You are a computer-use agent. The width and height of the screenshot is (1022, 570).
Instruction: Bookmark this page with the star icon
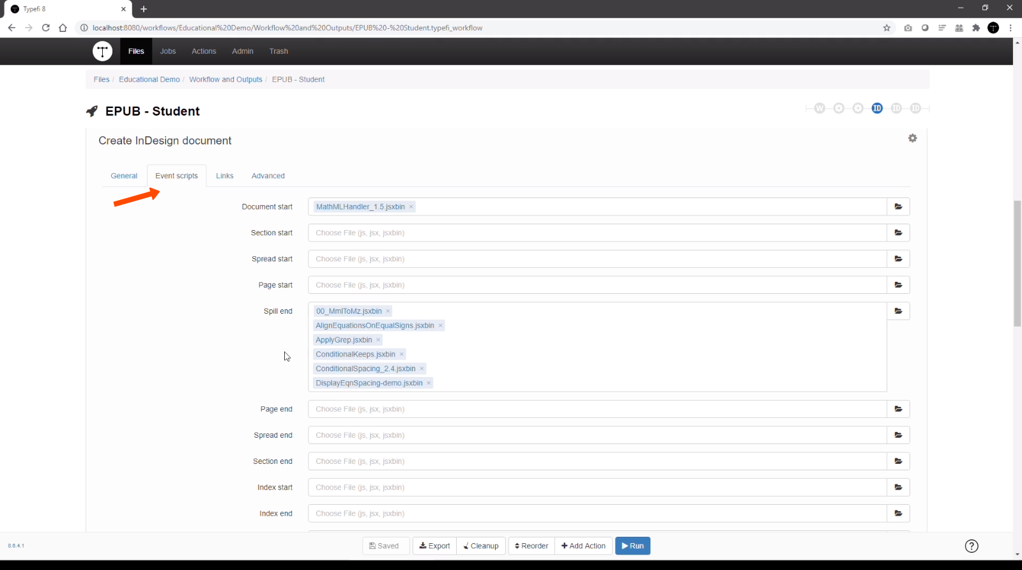(x=887, y=27)
